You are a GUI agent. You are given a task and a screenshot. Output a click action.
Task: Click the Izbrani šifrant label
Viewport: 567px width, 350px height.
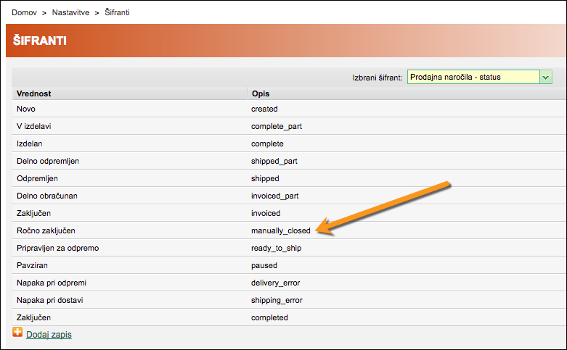(378, 78)
